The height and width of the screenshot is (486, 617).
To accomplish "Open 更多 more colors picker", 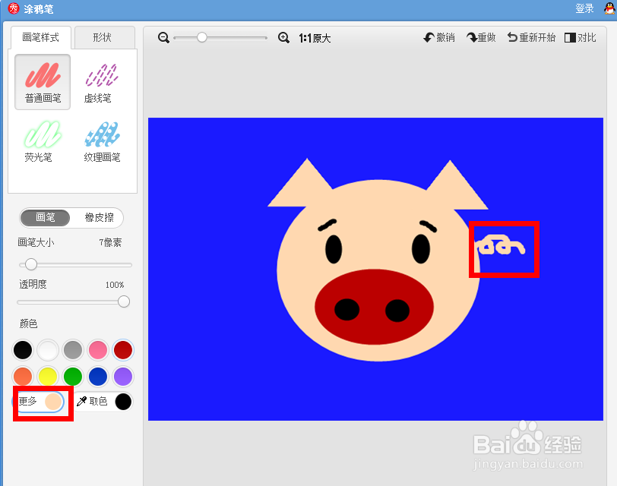I will (40, 402).
